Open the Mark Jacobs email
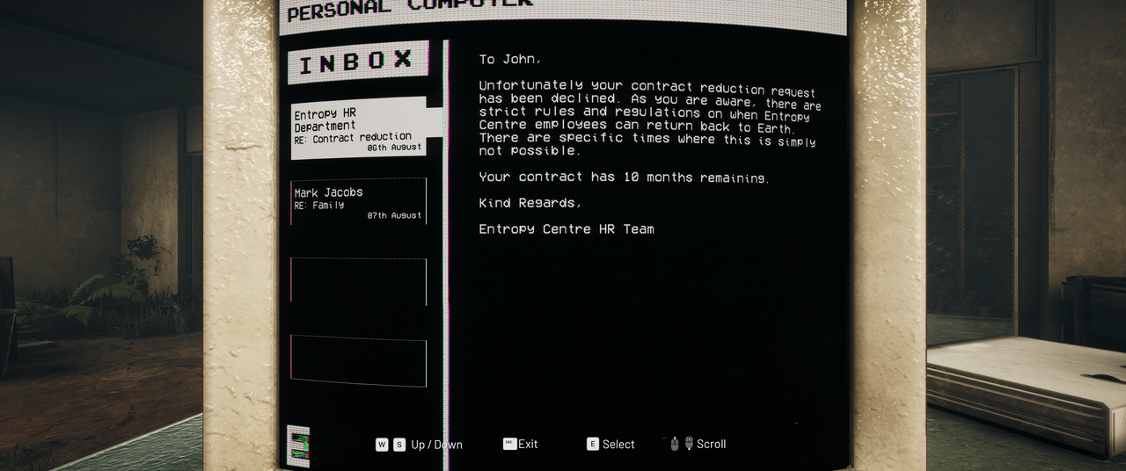 tap(359, 202)
